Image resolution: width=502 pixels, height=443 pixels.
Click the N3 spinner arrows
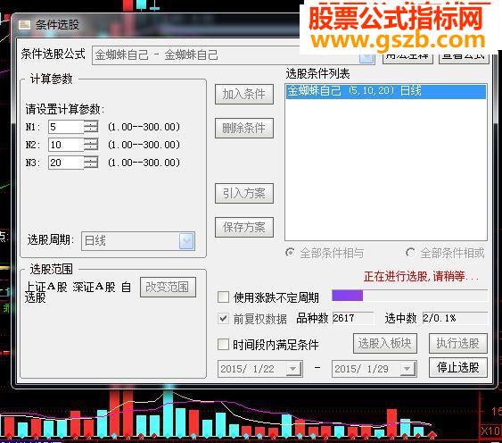pyautogui.click(x=91, y=163)
